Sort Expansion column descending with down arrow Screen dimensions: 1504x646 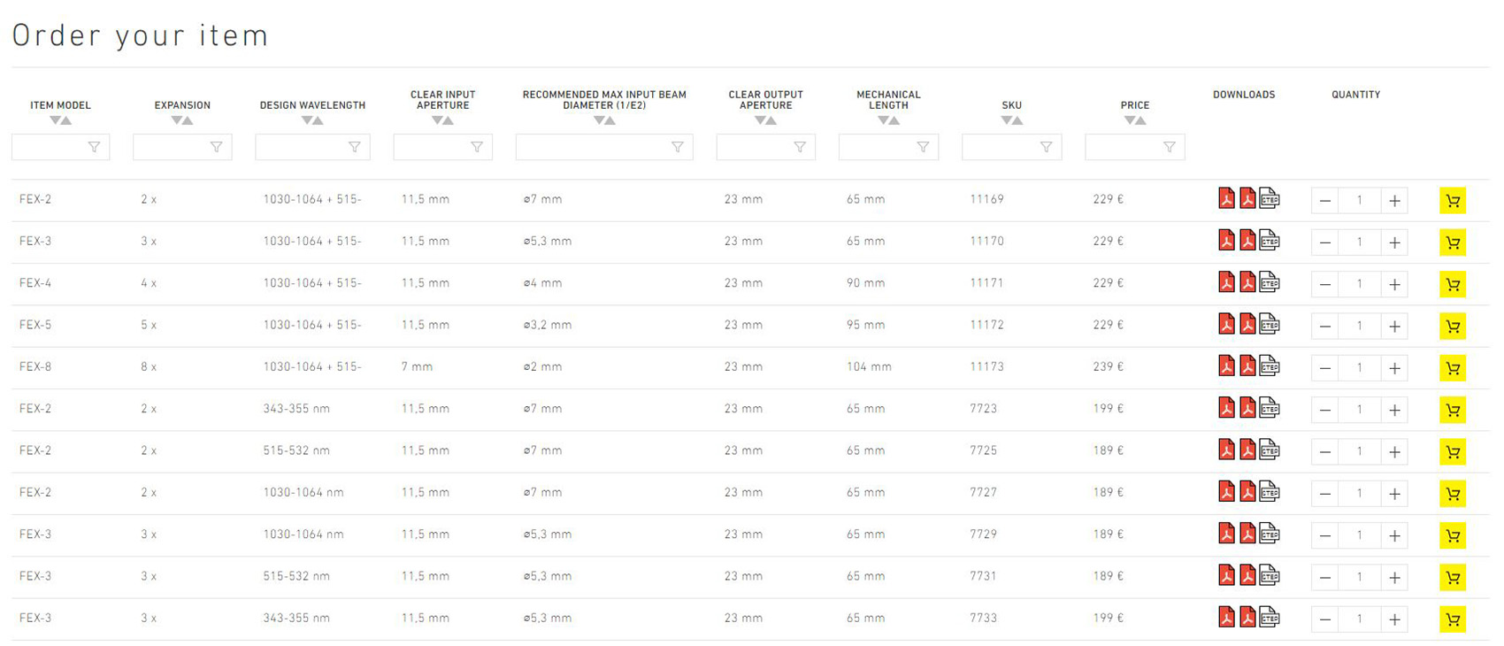tap(177, 120)
